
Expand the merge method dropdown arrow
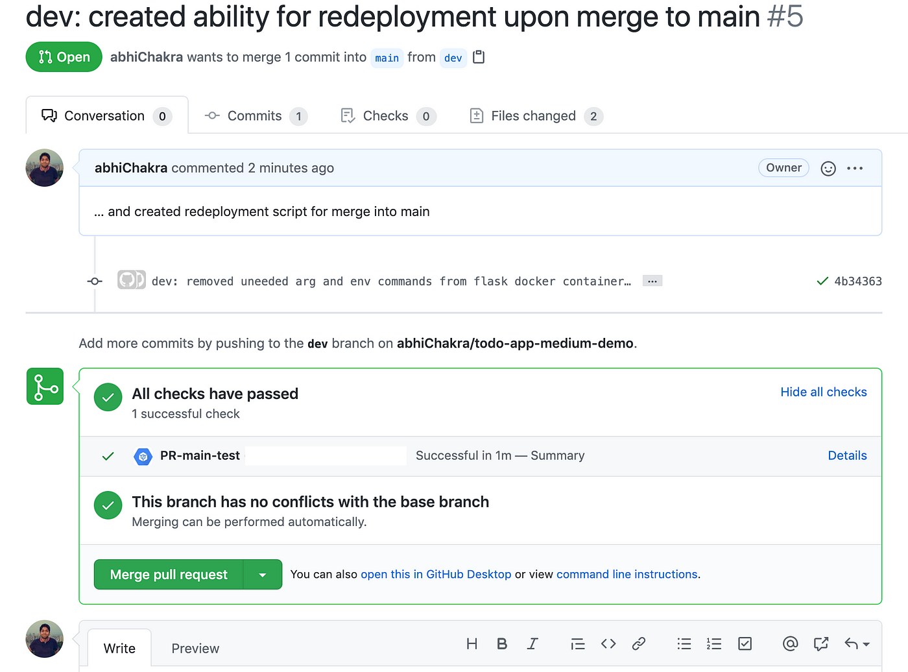click(263, 575)
